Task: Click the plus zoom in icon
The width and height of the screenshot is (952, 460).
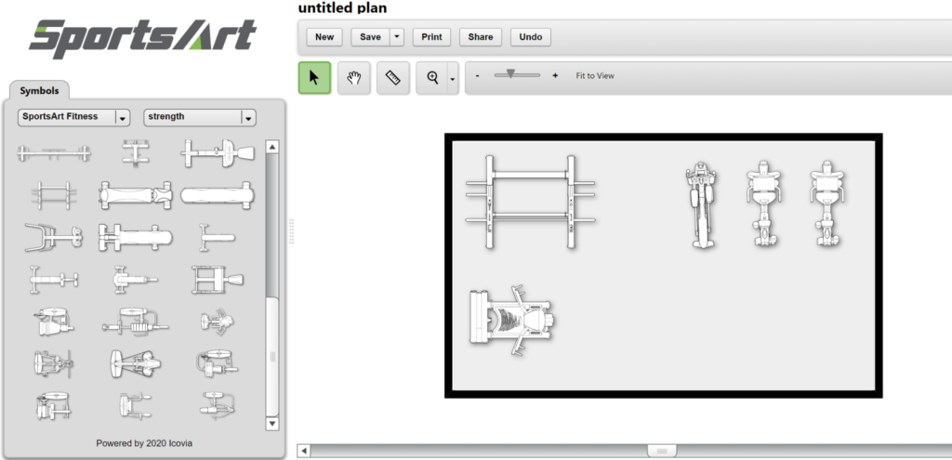Action: point(555,76)
